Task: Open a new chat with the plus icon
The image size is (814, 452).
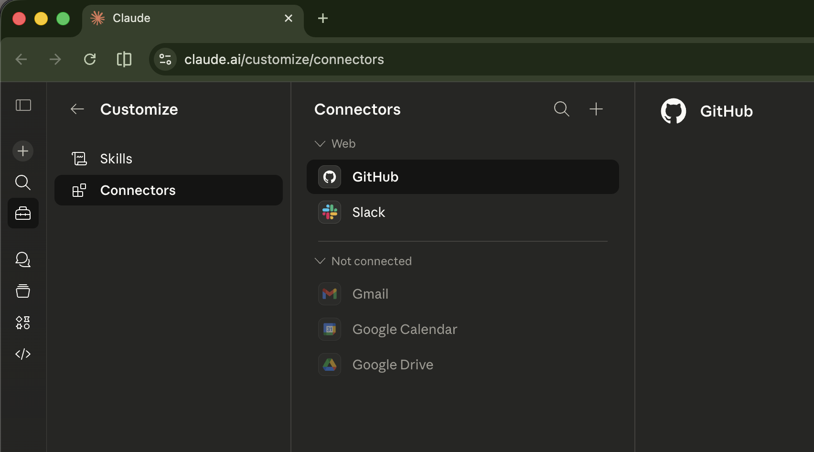Action: pyautogui.click(x=22, y=151)
